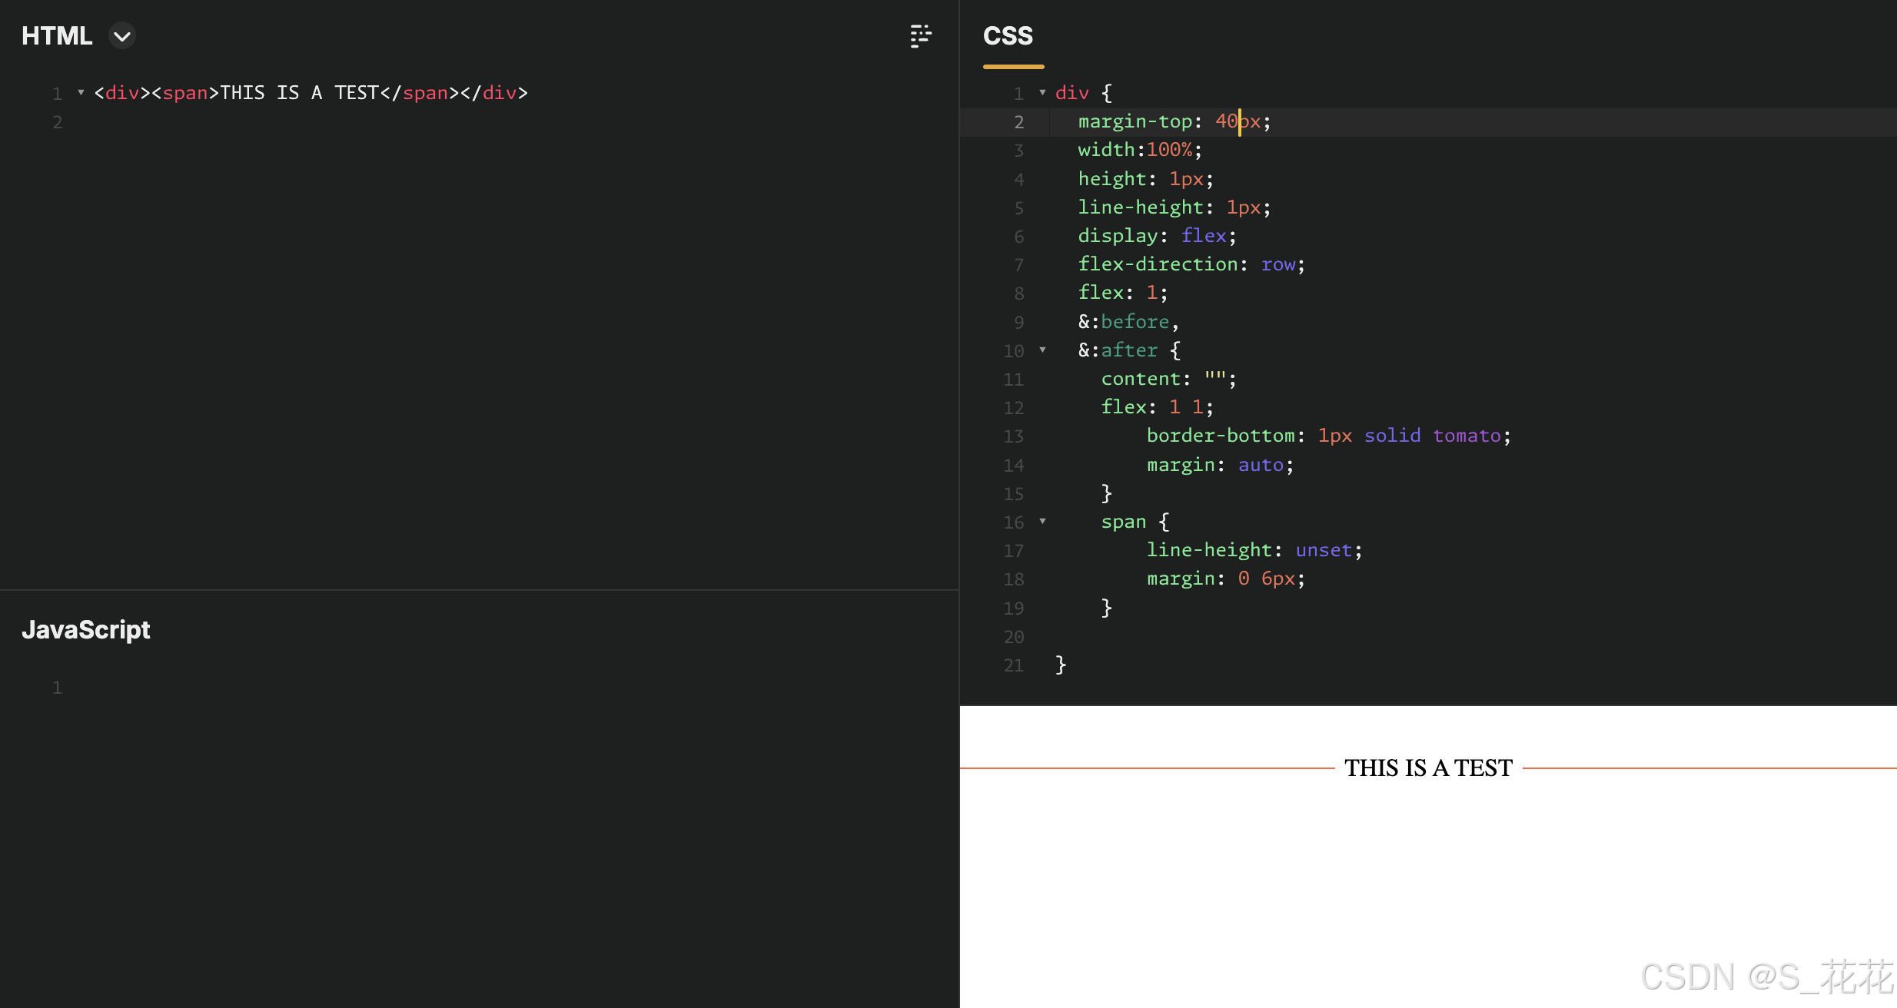
Task: Click the display: flex declaration
Action: 1157,236
